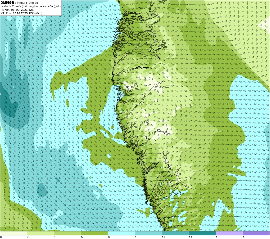Click the 12-14 m/s teal legend swatch
This screenshot has height=239, width=270.
click(x=175, y=233)
